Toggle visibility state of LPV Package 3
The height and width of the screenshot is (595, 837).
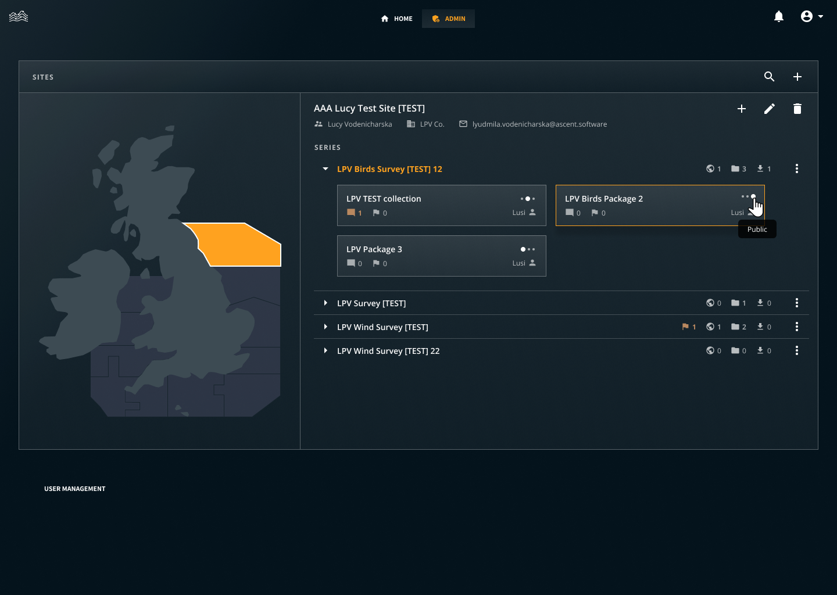tap(528, 249)
